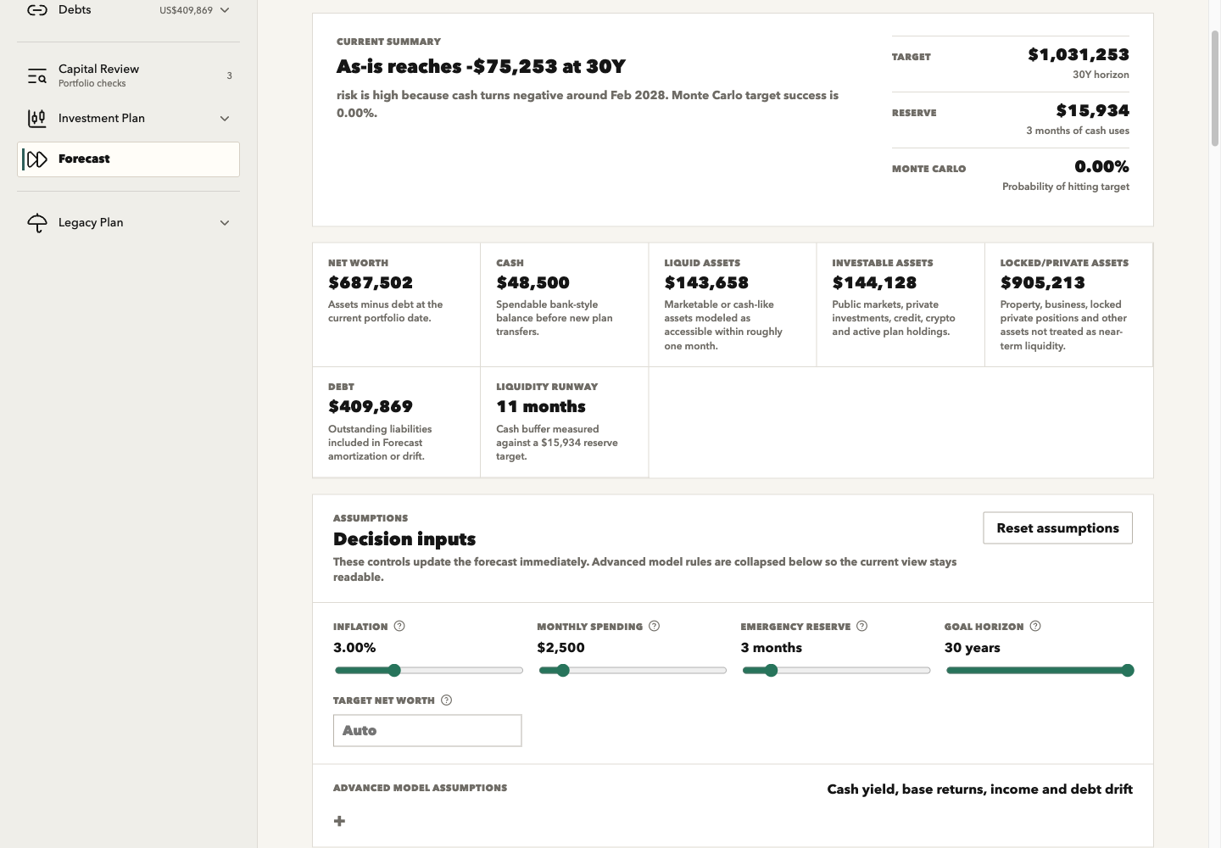Click the Reset assumptions button
The height and width of the screenshot is (848, 1221).
point(1057,527)
